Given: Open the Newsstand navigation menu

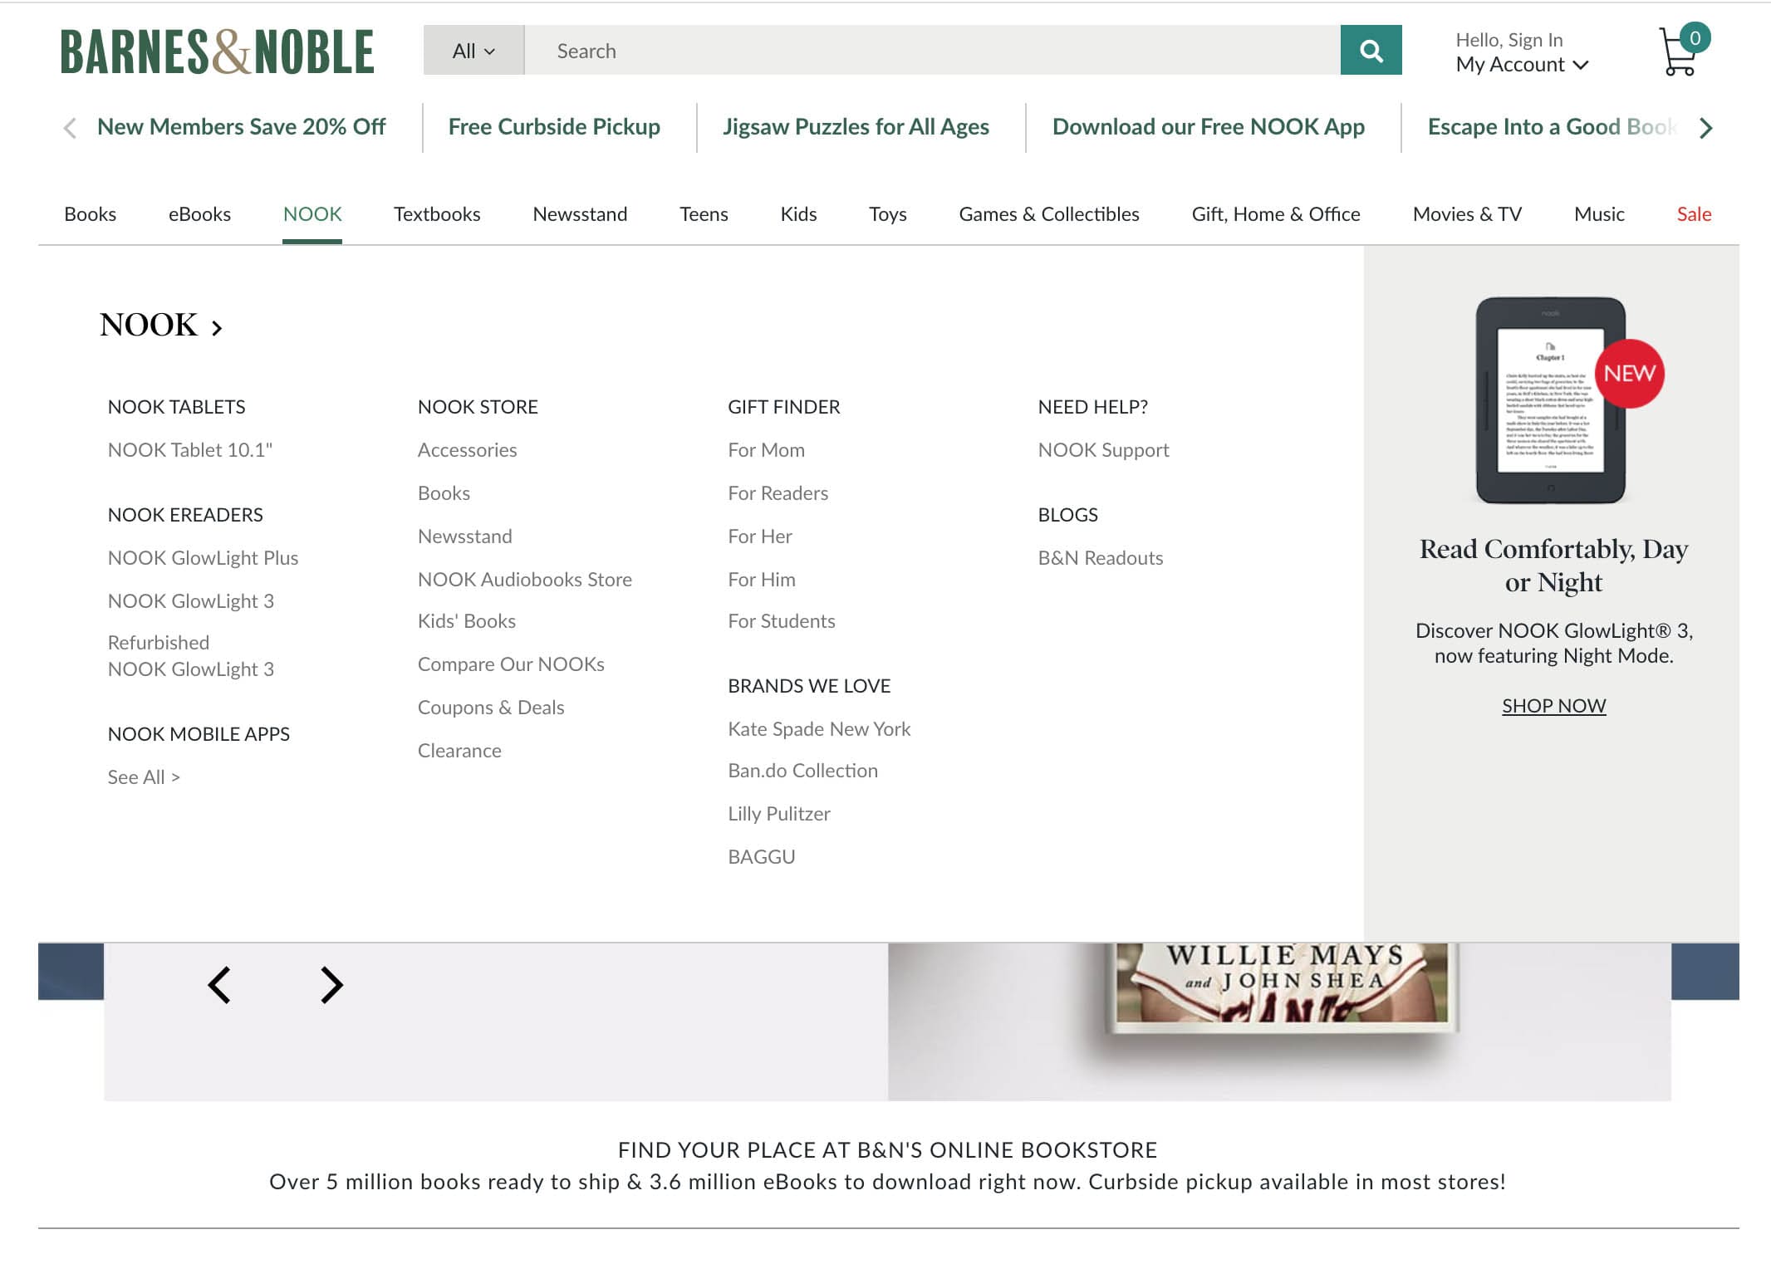Looking at the screenshot, I should (x=580, y=214).
